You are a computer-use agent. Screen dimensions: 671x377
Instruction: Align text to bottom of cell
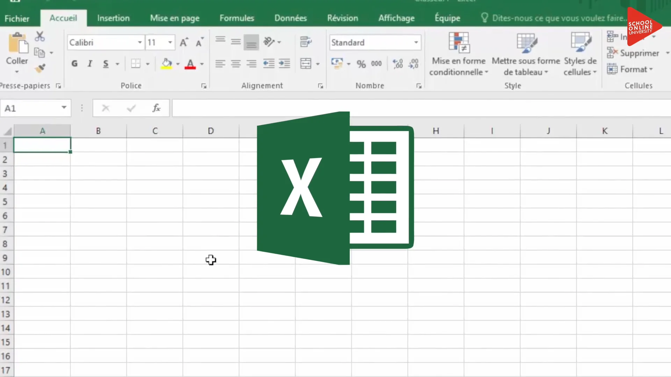point(251,42)
